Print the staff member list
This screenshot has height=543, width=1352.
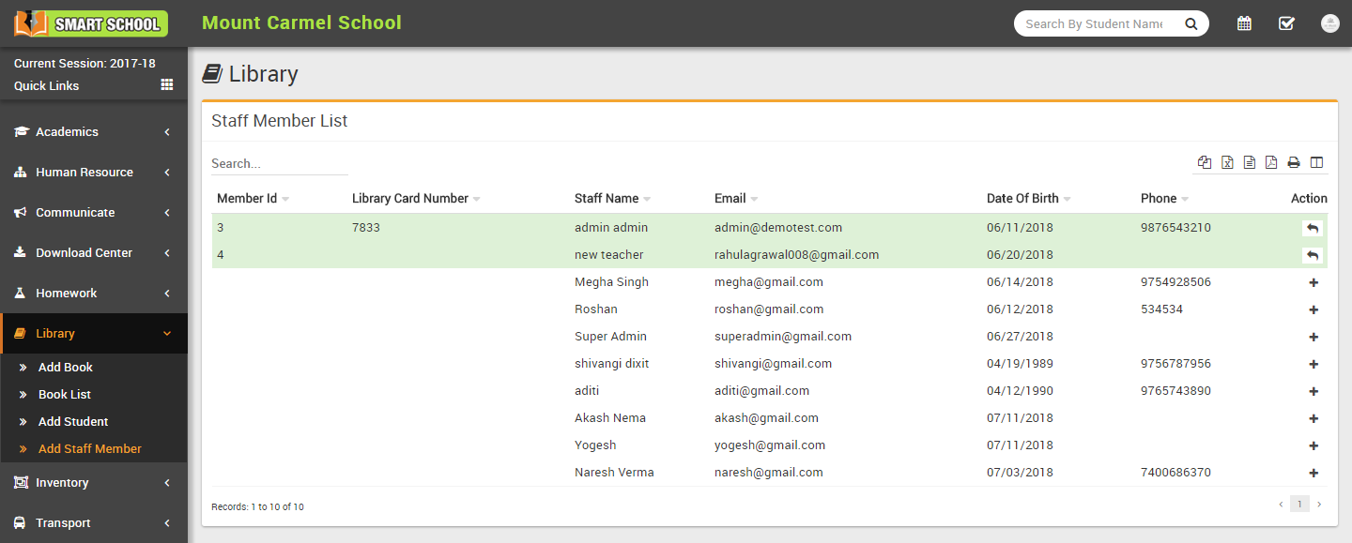[1294, 162]
